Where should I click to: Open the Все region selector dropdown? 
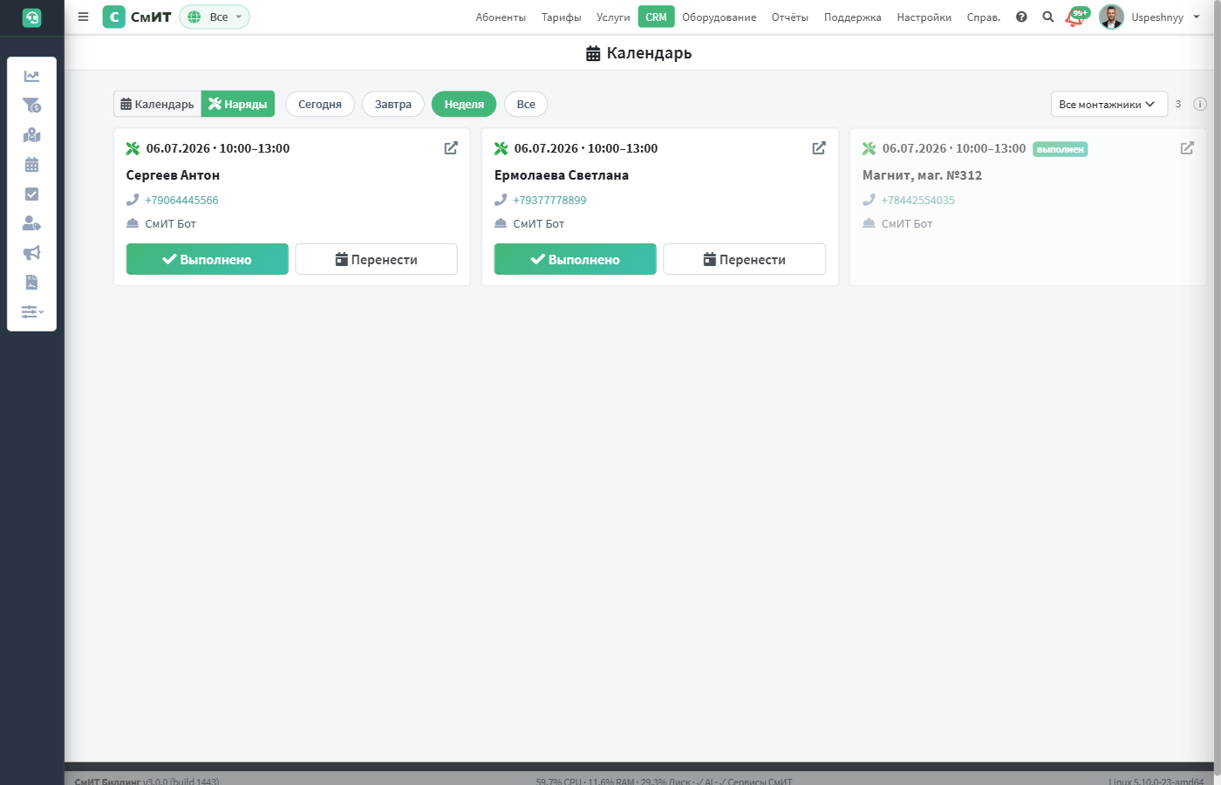(215, 17)
